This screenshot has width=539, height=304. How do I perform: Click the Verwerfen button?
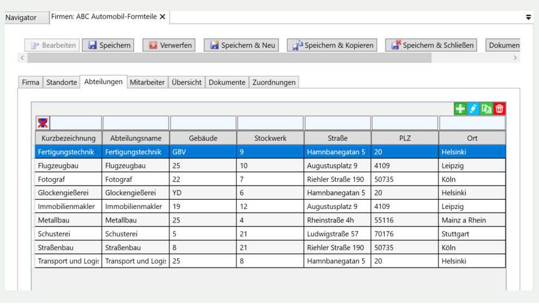point(169,45)
